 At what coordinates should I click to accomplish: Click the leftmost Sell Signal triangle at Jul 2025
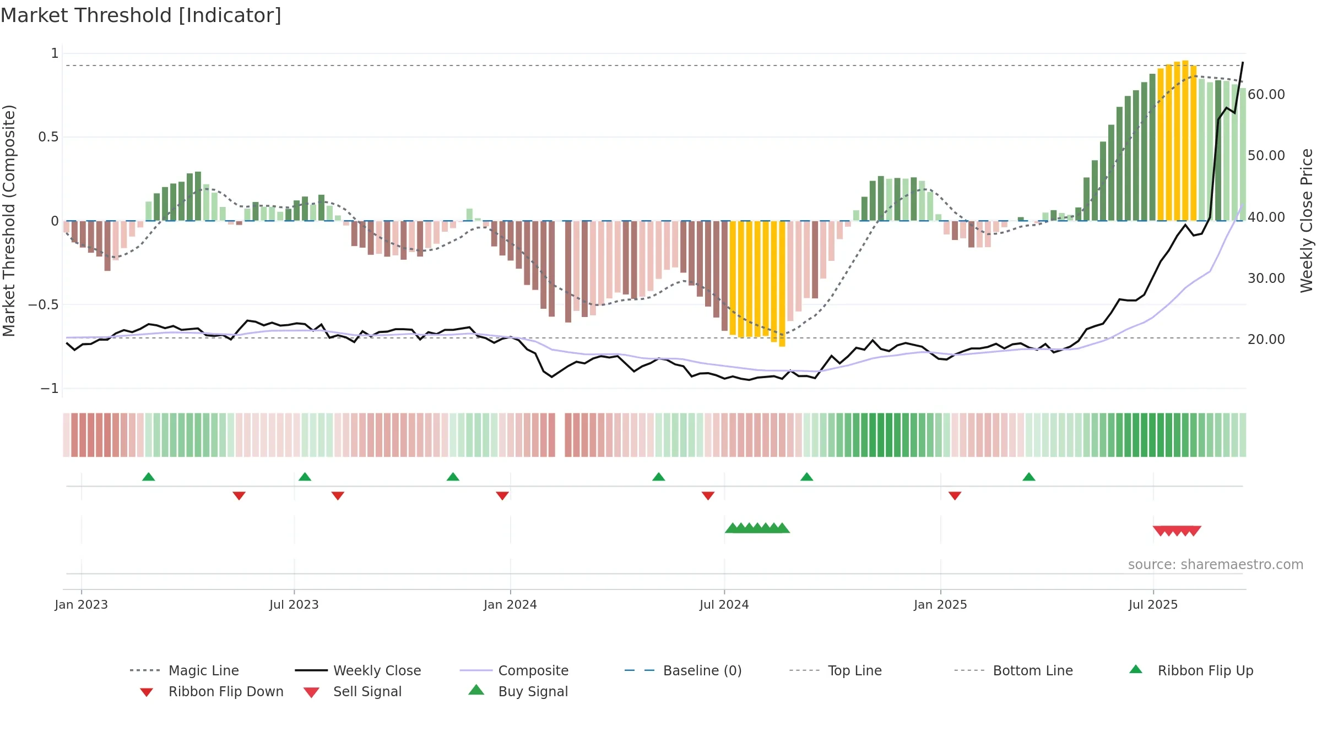tap(1160, 531)
